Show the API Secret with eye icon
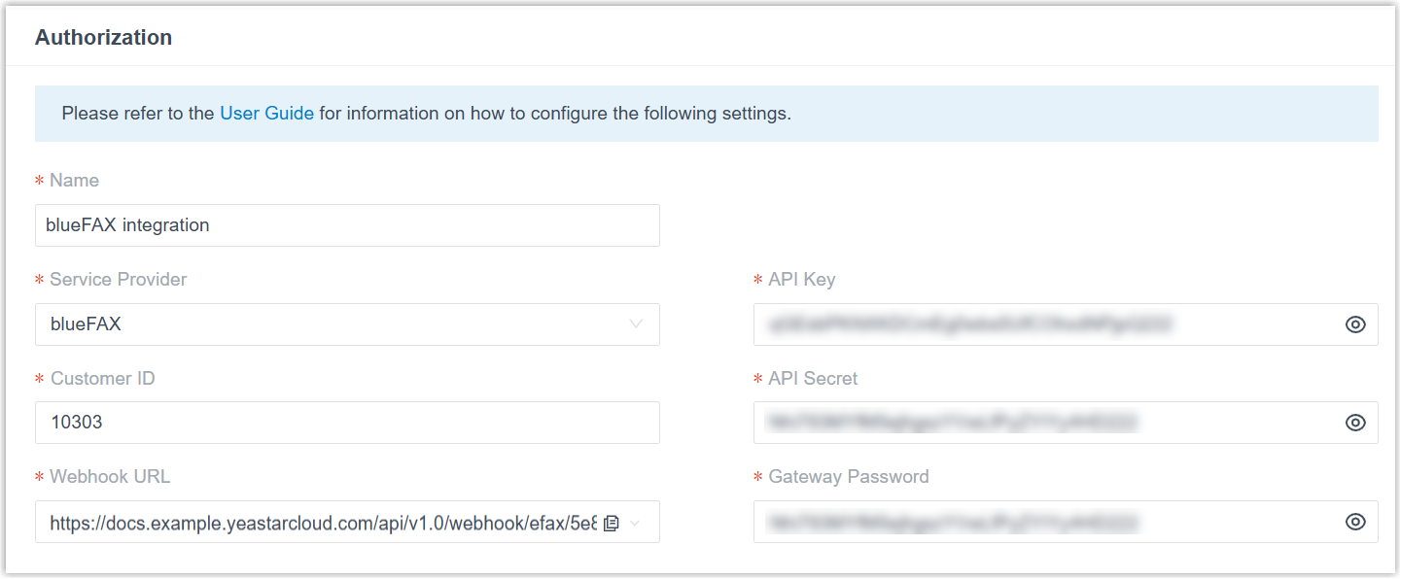This screenshot has height=579, width=1401. (1355, 423)
